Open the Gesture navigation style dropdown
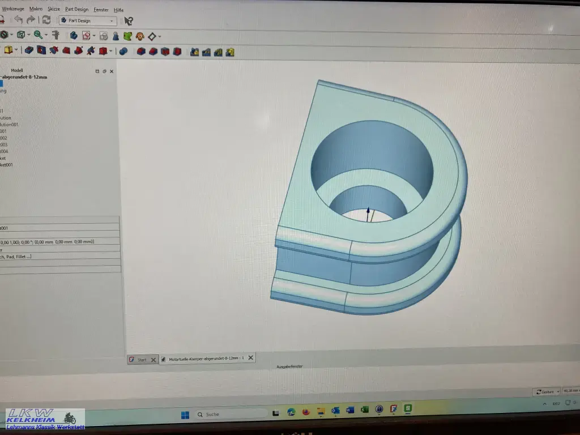This screenshot has width=580, height=435. [548, 392]
